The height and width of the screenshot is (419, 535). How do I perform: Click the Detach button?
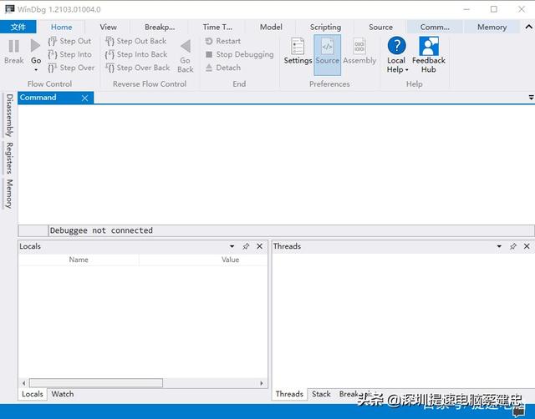[x=223, y=68]
